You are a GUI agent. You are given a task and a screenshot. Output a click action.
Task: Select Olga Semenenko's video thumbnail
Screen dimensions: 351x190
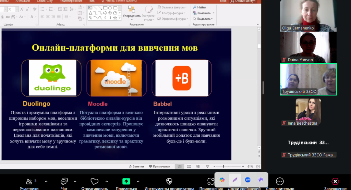point(308,15)
